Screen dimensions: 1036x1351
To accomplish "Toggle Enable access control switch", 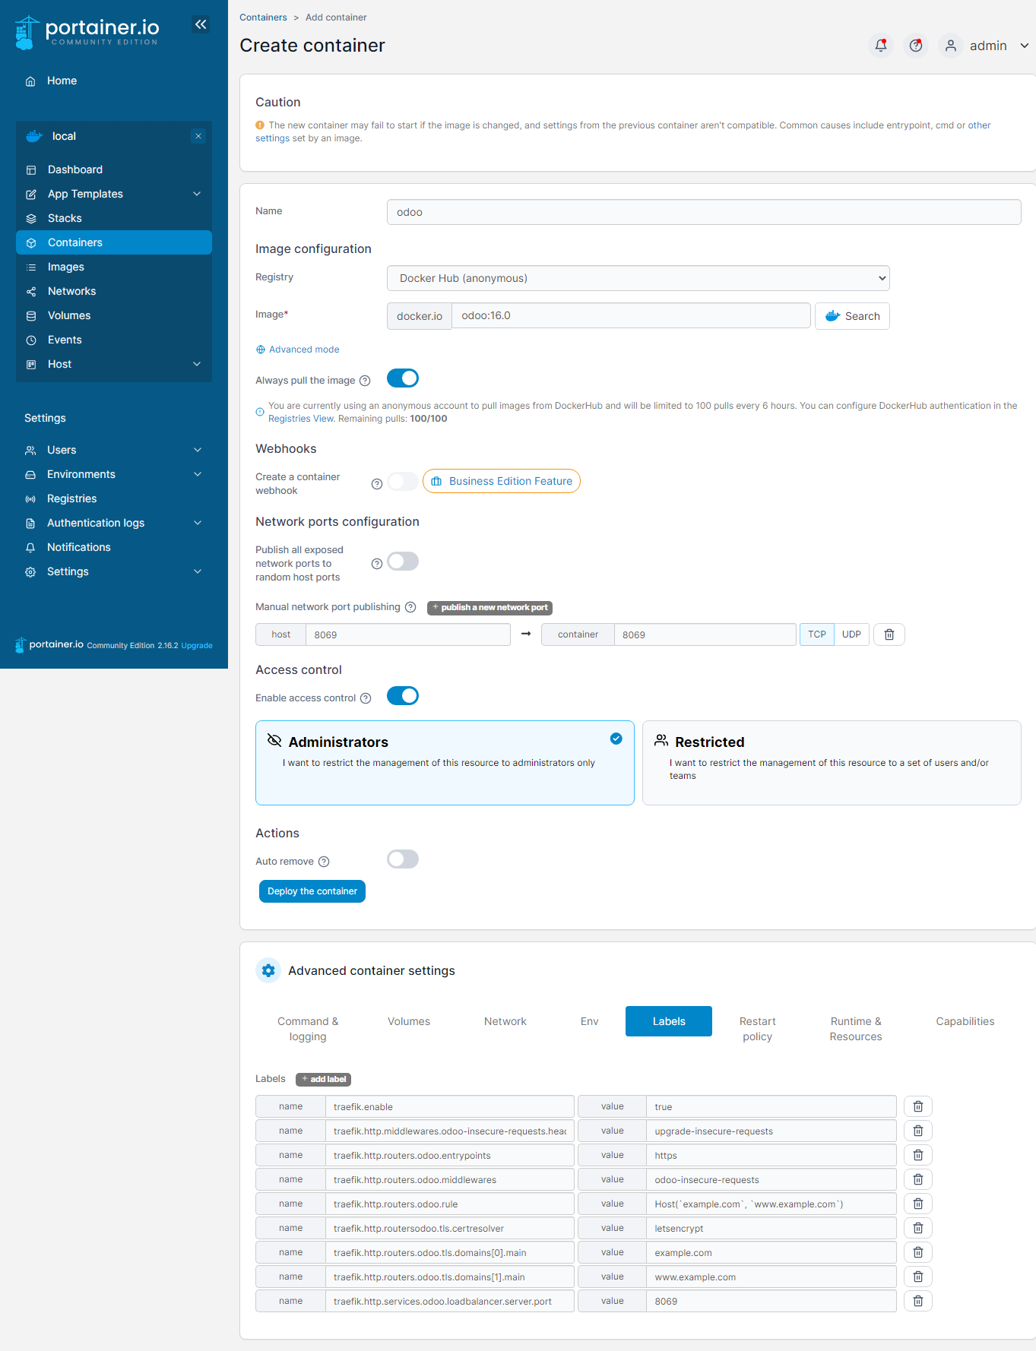I will 403,696.
